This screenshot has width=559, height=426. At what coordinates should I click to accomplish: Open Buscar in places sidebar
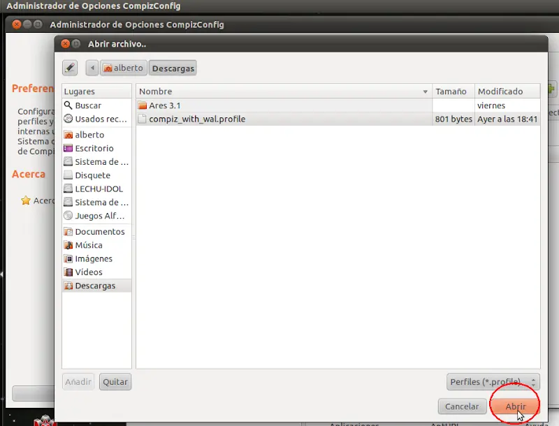pos(96,105)
